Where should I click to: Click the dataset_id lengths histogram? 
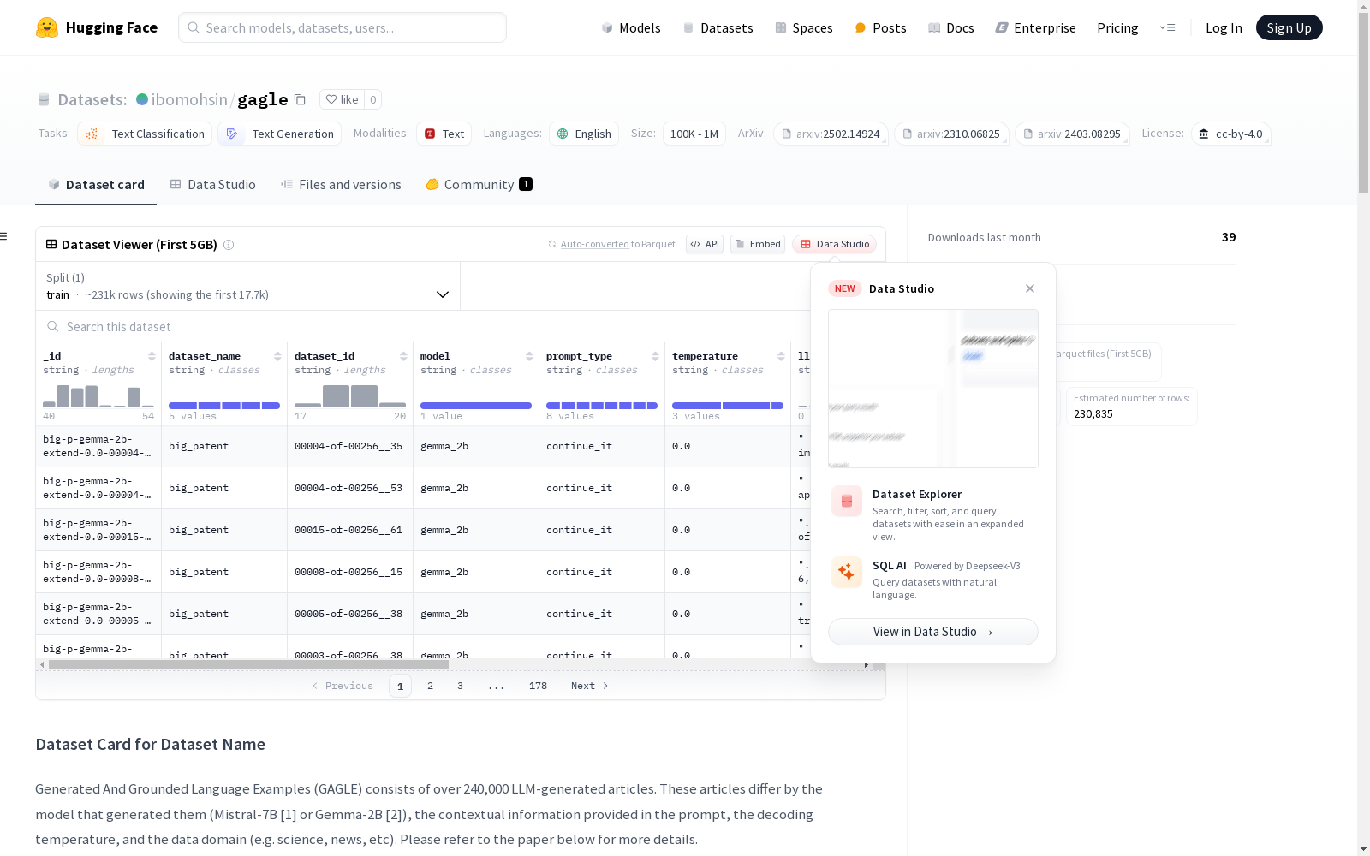[x=350, y=395]
